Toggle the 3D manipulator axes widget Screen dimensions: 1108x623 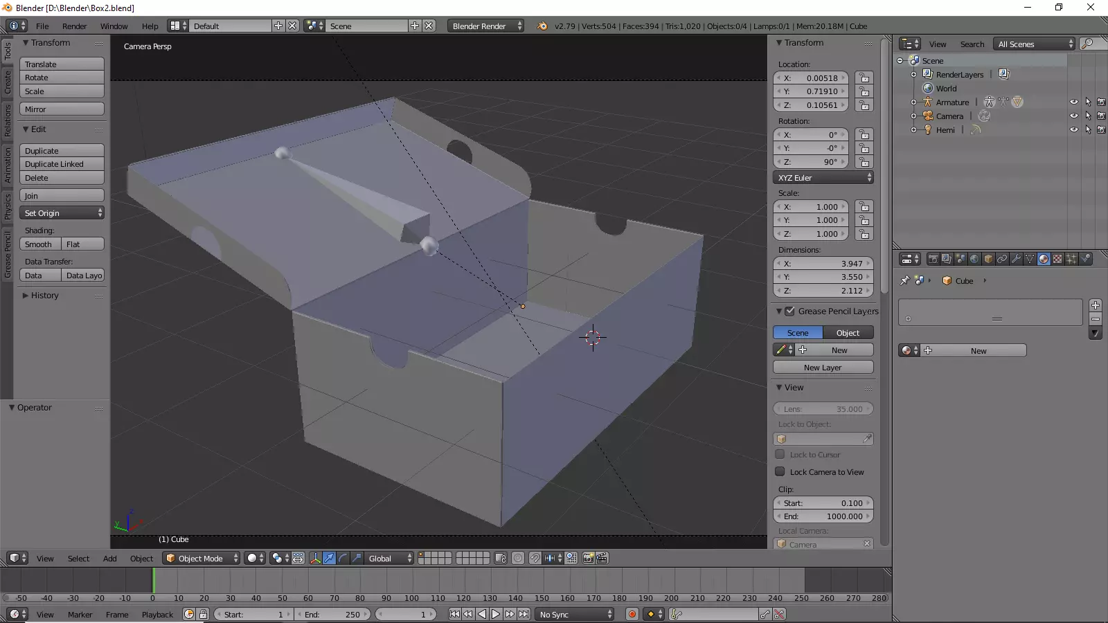click(315, 558)
